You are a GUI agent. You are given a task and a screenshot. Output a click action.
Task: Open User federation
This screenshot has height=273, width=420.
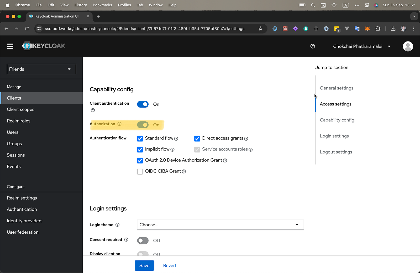click(x=41, y=232)
